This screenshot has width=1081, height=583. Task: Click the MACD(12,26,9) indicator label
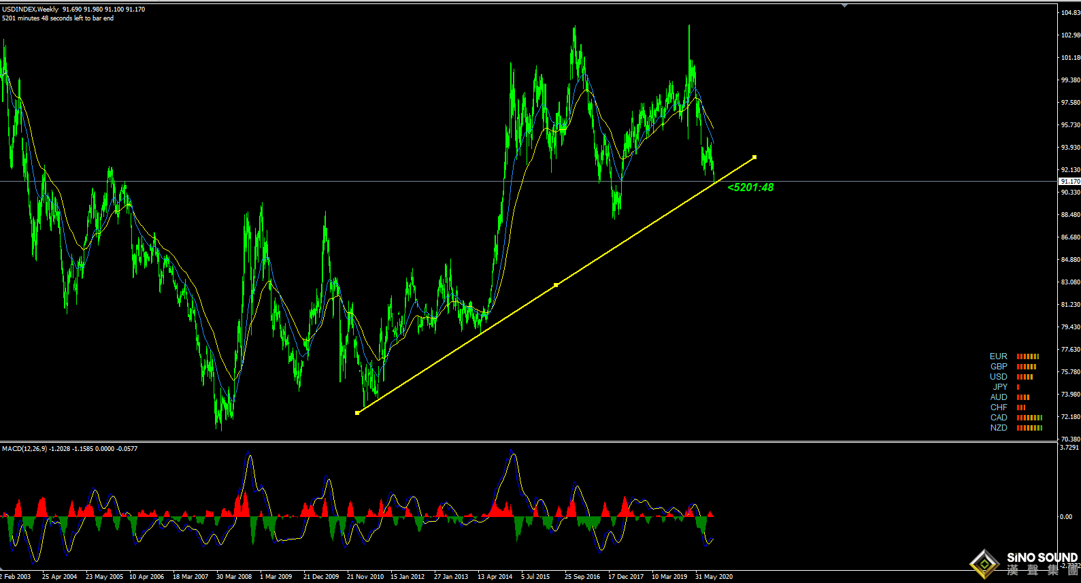point(24,449)
